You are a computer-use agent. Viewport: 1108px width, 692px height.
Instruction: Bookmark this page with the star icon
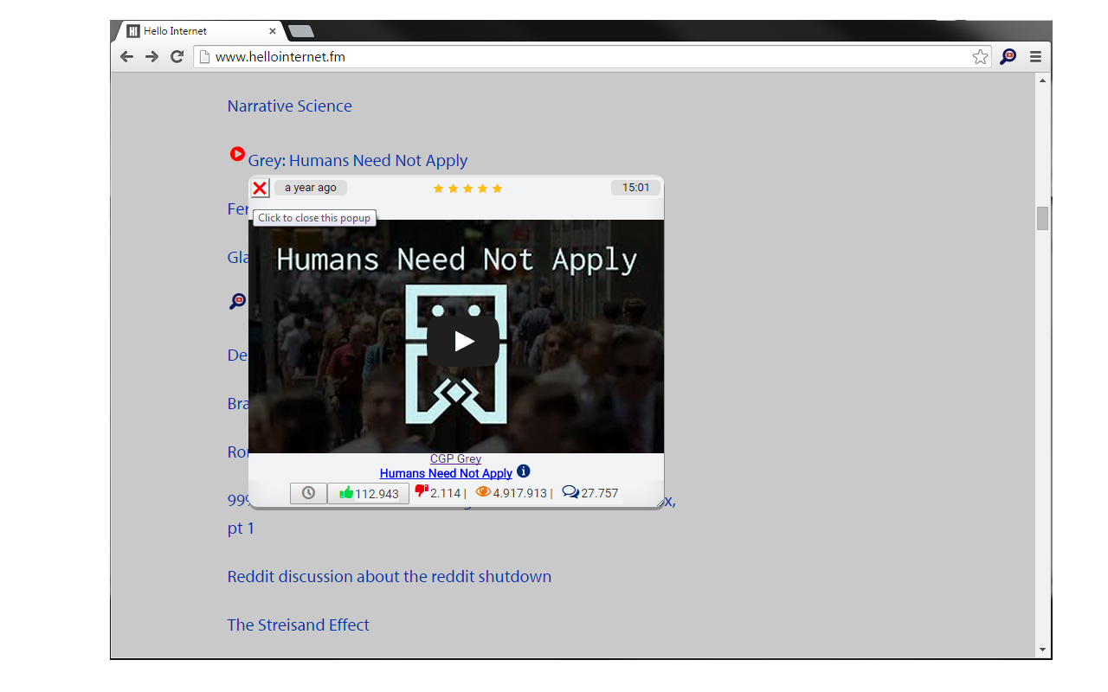(x=980, y=57)
